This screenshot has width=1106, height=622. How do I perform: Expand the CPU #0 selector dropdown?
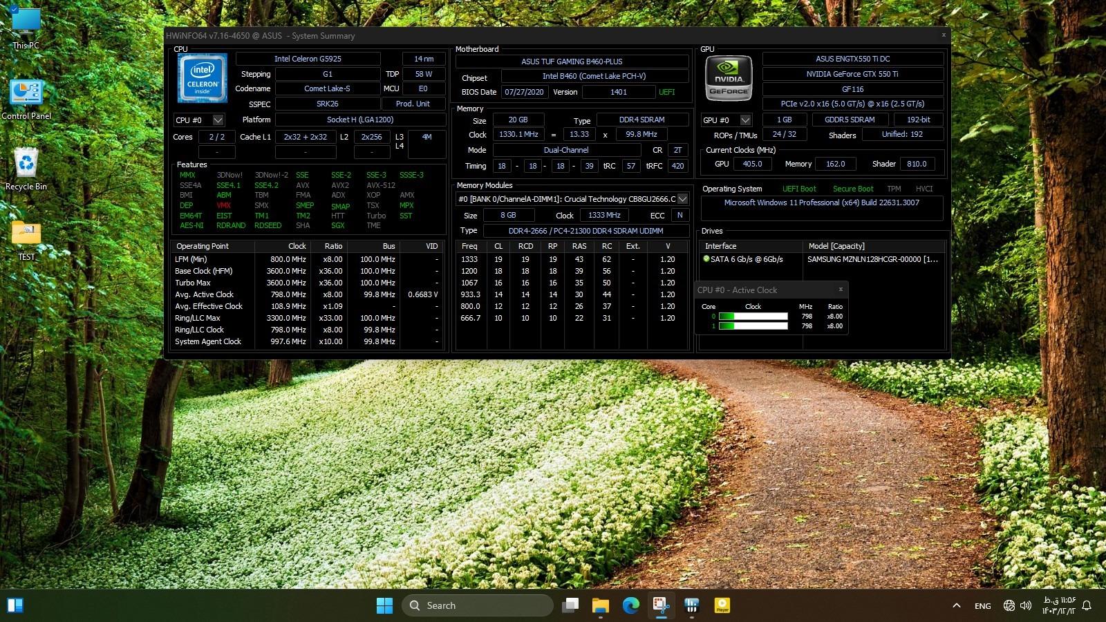(218, 120)
